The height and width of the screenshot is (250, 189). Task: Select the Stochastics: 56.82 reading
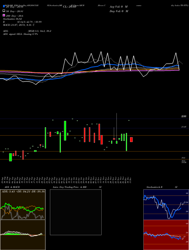(13, 19)
